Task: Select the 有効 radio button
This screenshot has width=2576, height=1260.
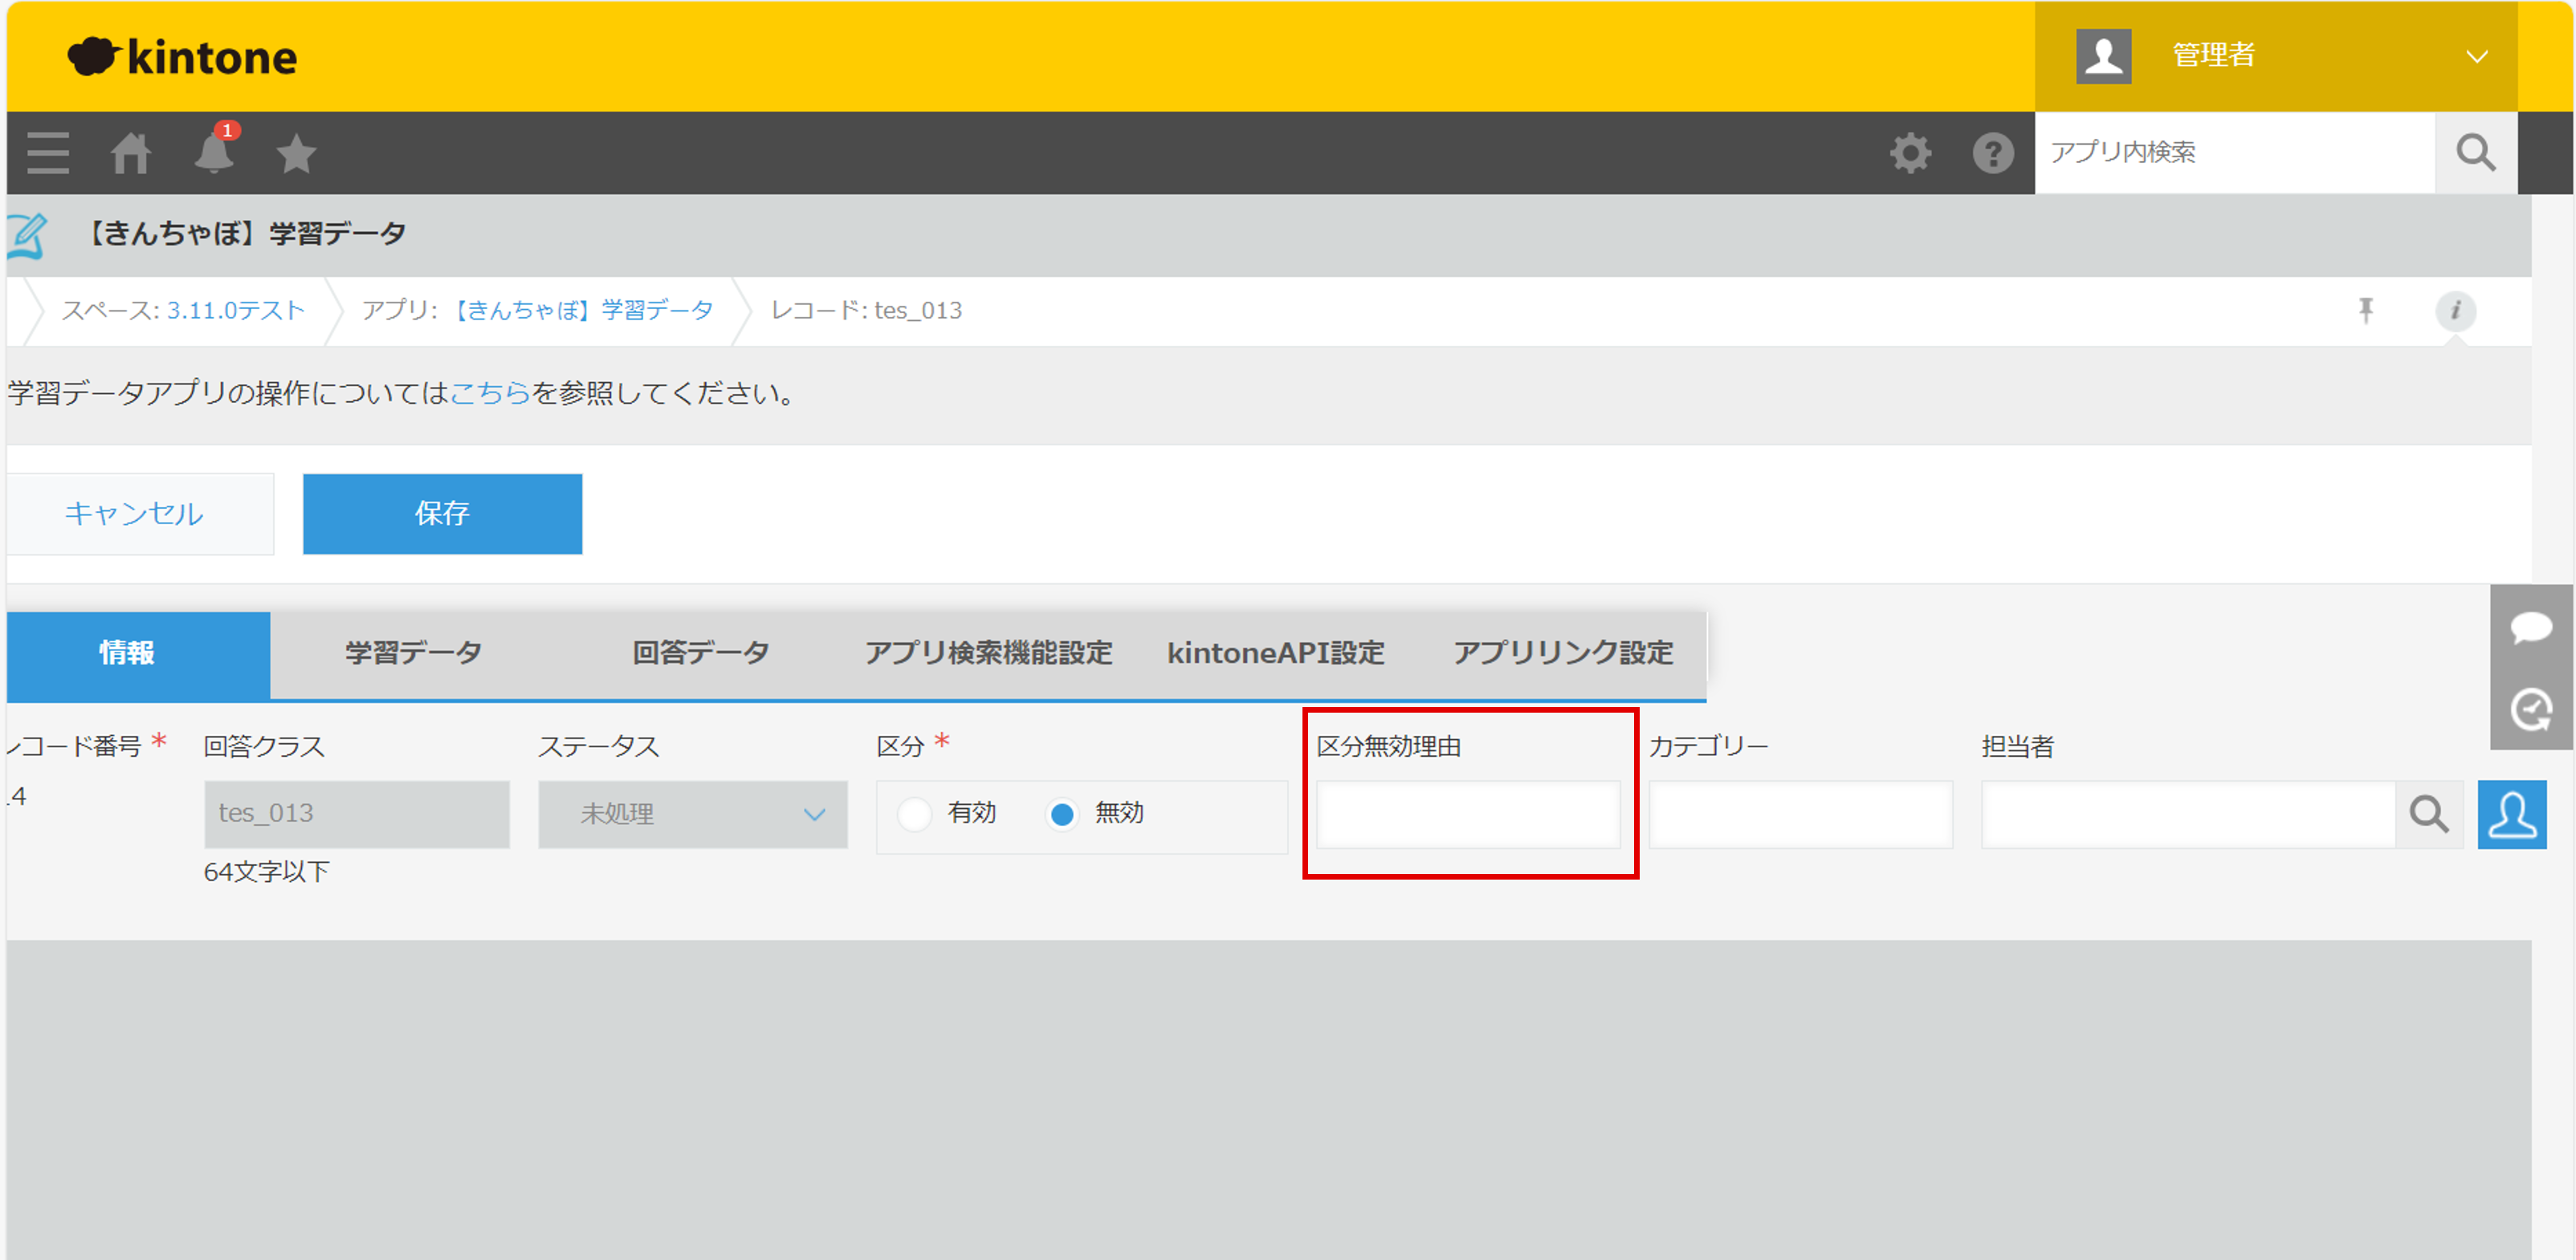Action: (914, 815)
